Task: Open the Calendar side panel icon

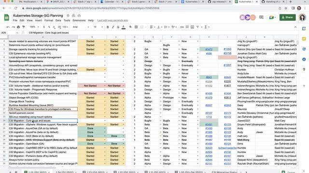Action: pyautogui.click(x=304, y=29)
